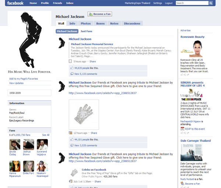Click SINGHA presents MELODY OF LIFE 4
This screenshot has width=221, height=188.
pos(193,84)
